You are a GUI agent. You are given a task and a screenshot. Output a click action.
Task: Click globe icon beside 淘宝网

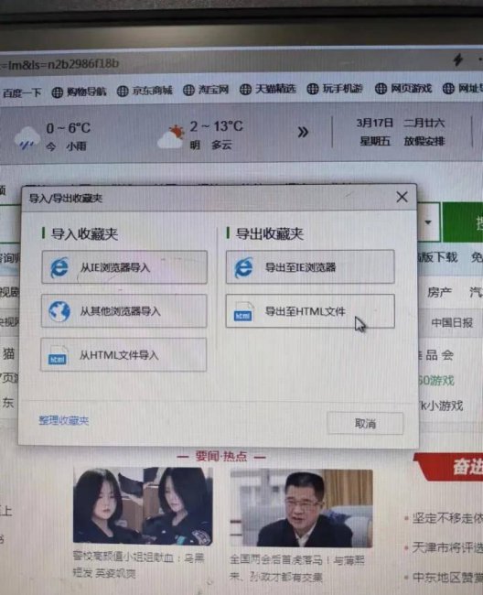(x=188, y=91)
